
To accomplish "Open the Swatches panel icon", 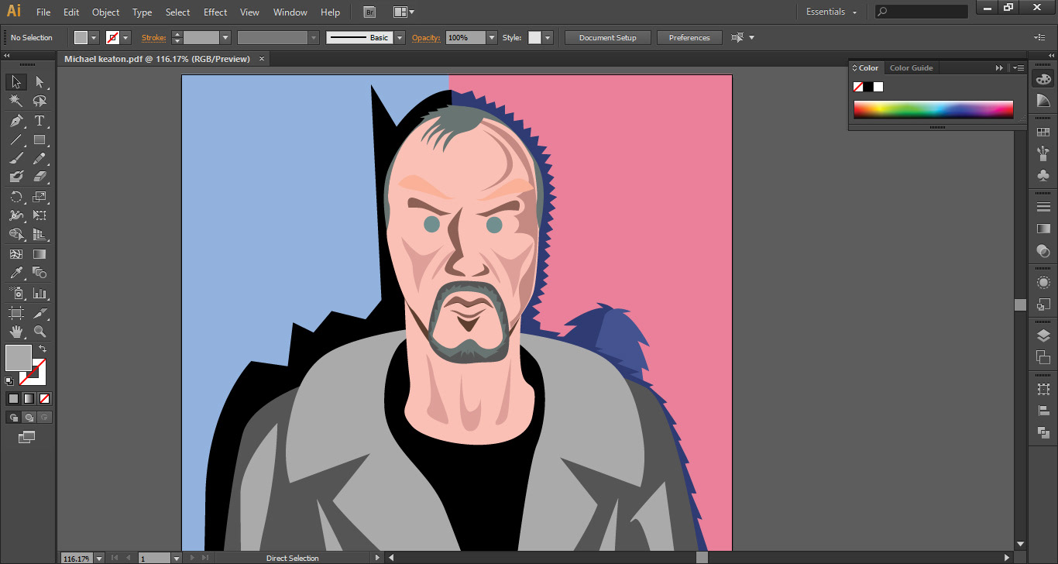I will click(1043, 132).
